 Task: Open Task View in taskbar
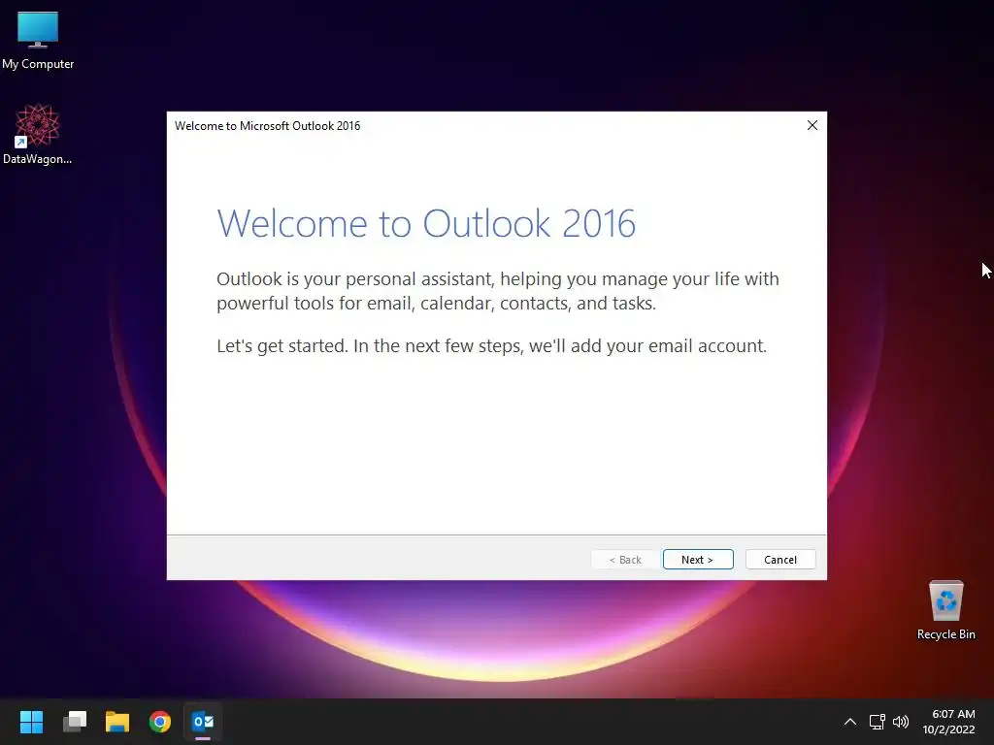click(75, 721)
